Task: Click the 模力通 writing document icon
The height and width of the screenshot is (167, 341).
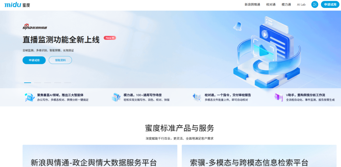Action: (x=116, y=97)
